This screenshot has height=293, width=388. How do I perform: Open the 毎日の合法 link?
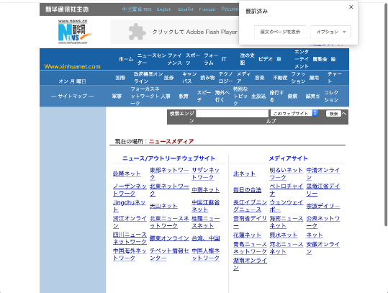[247, 190]
